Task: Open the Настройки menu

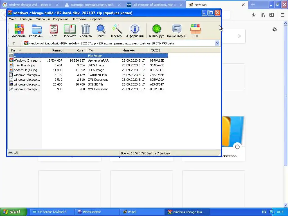Action: [x=79, y=19]
